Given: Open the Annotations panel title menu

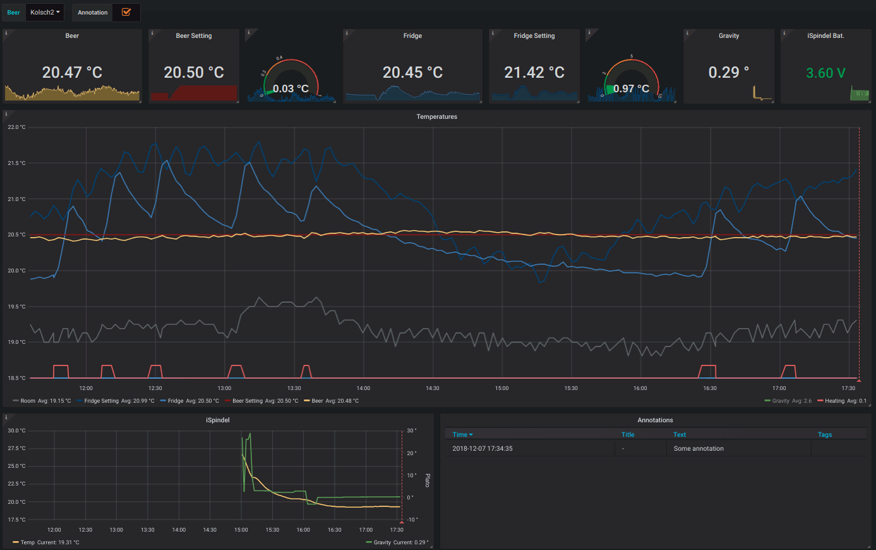Looking at the screenshot, I should point(655,420).
